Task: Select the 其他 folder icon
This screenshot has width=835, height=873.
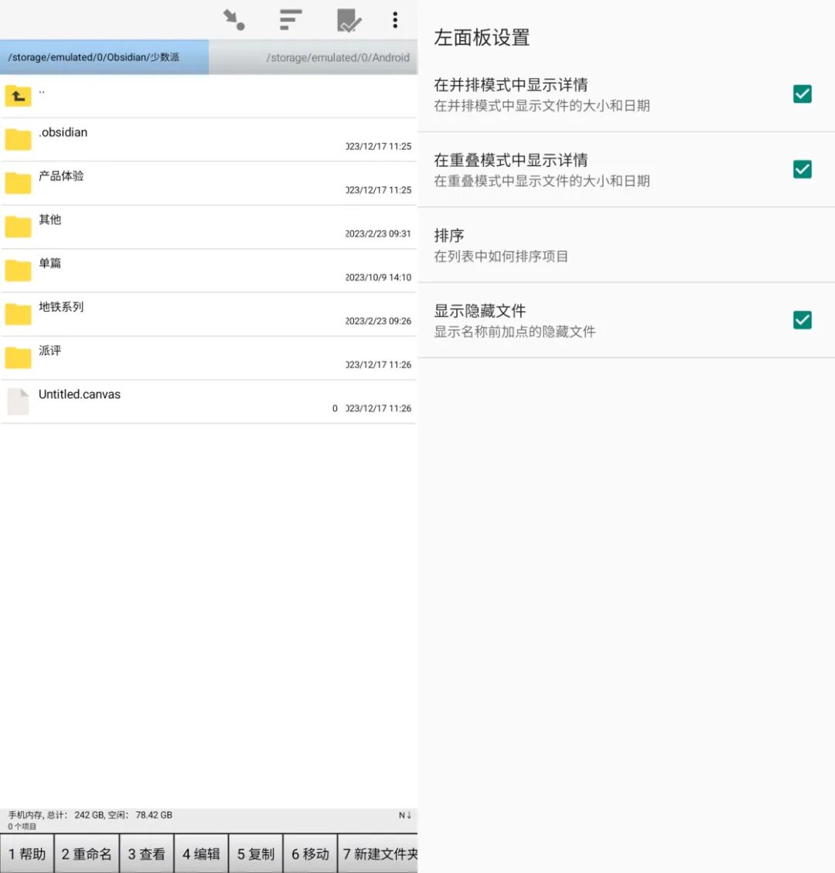Action: tap(19, 227)
